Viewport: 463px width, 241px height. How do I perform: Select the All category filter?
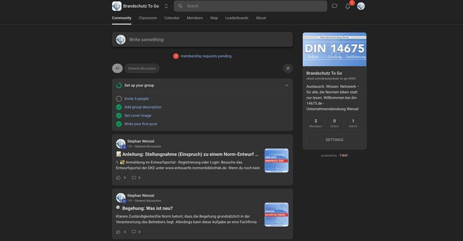(117, 68)
